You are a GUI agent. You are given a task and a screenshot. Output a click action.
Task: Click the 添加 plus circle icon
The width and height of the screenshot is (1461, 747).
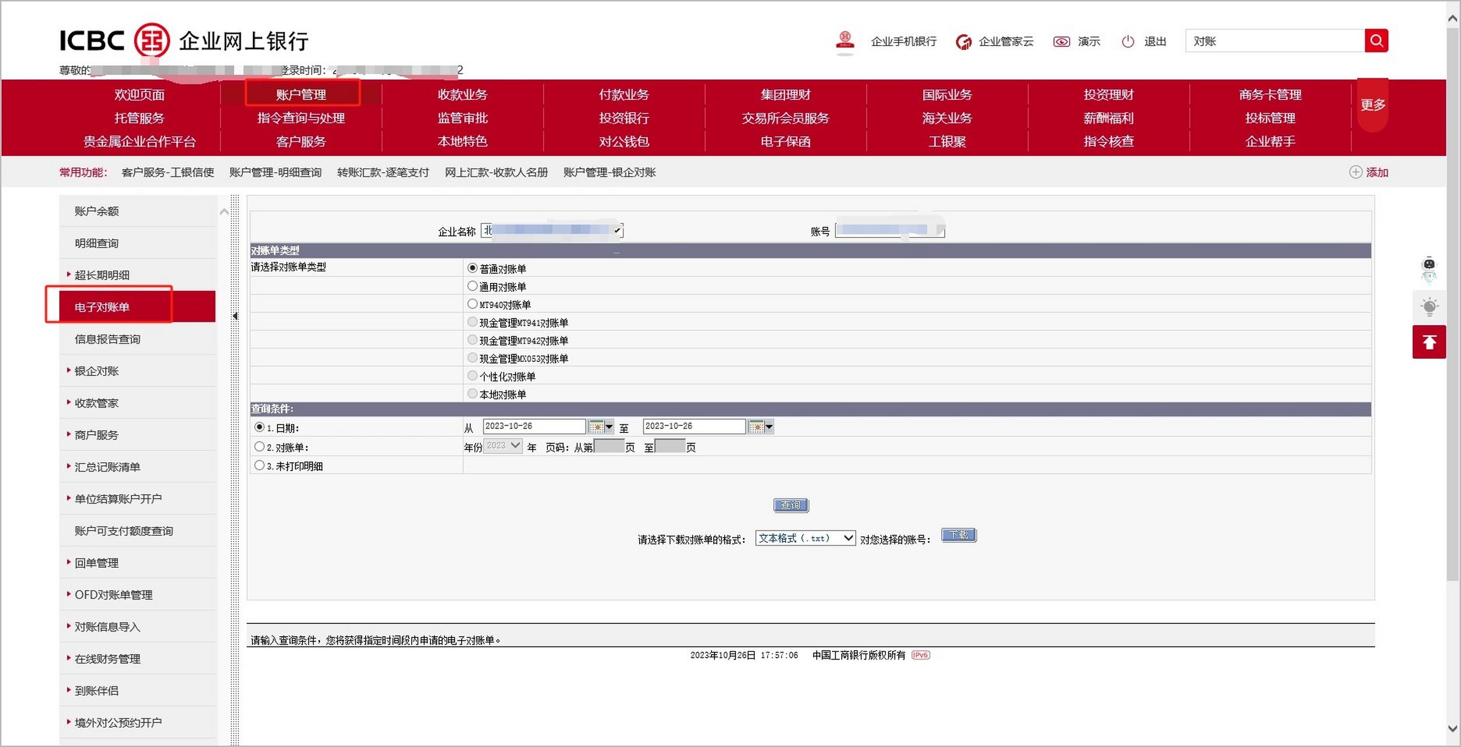1355,172
